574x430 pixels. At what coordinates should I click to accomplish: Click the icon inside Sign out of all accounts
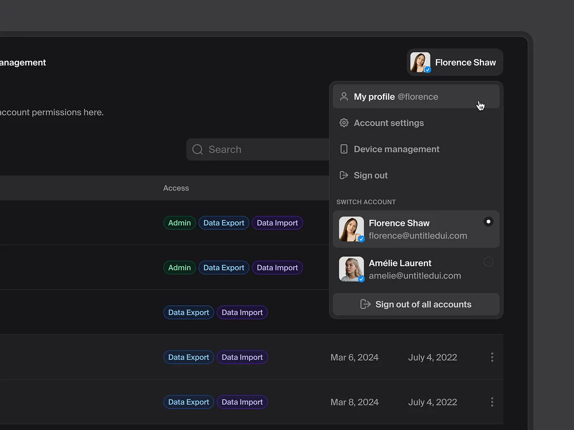coord(365,304)
